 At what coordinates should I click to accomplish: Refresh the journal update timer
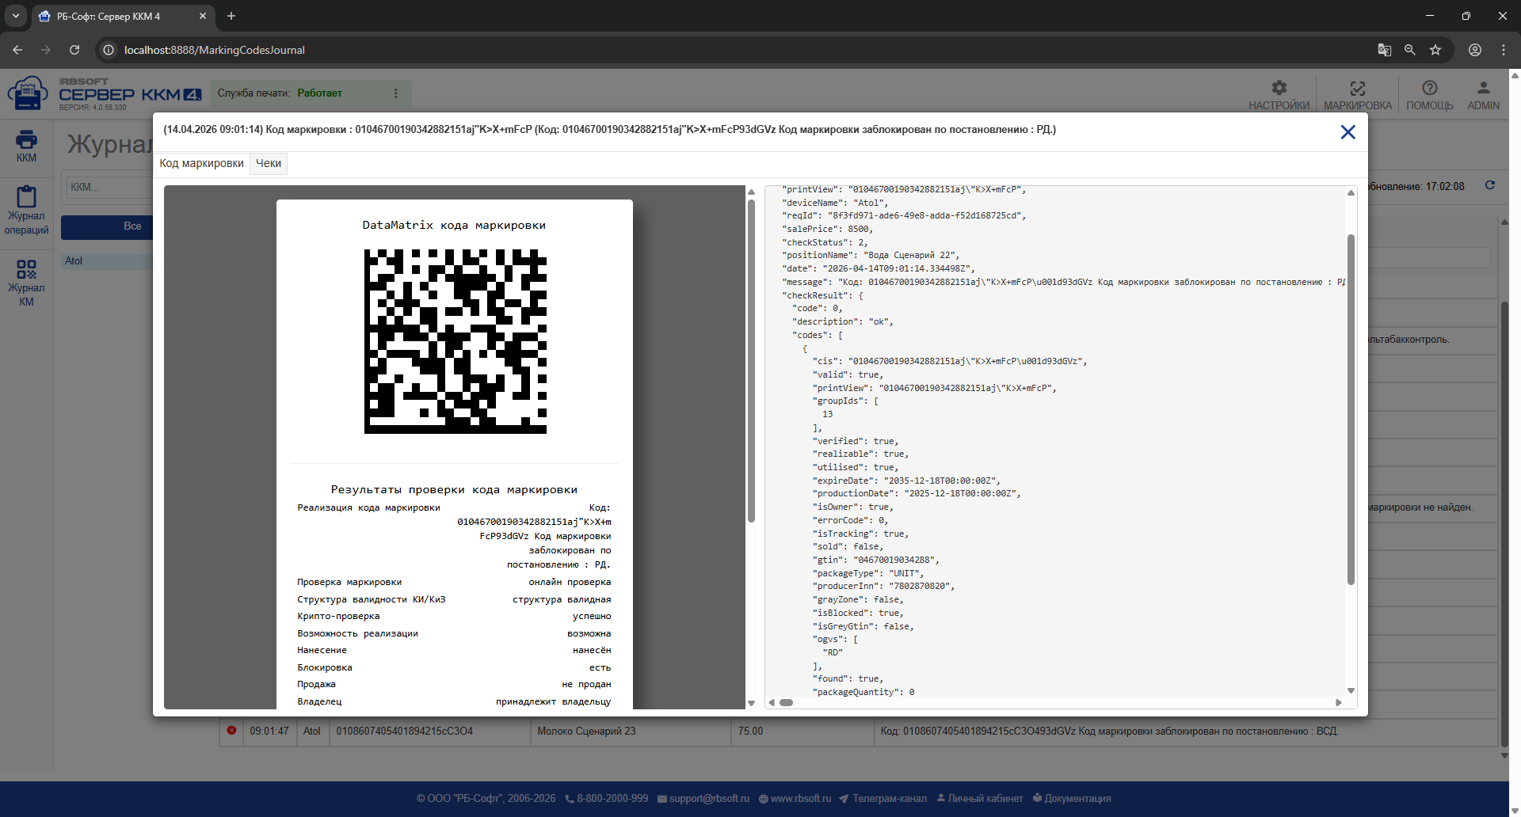(x=1489, y=185)
